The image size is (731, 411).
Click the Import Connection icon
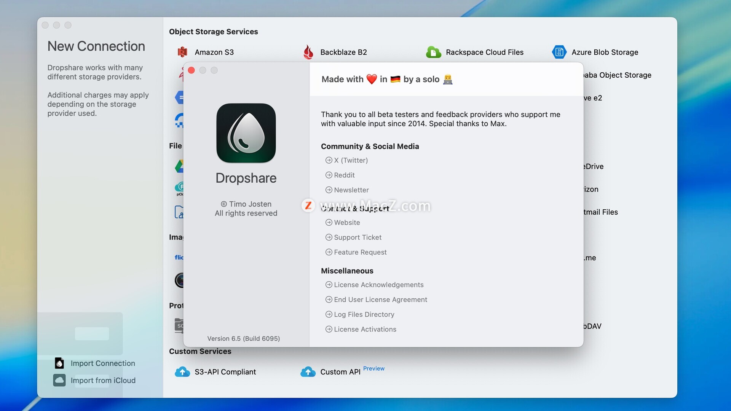coord(59,363)
